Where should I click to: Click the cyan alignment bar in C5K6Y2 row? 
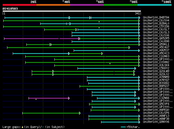pyautogui.click(x=107, y=69)
